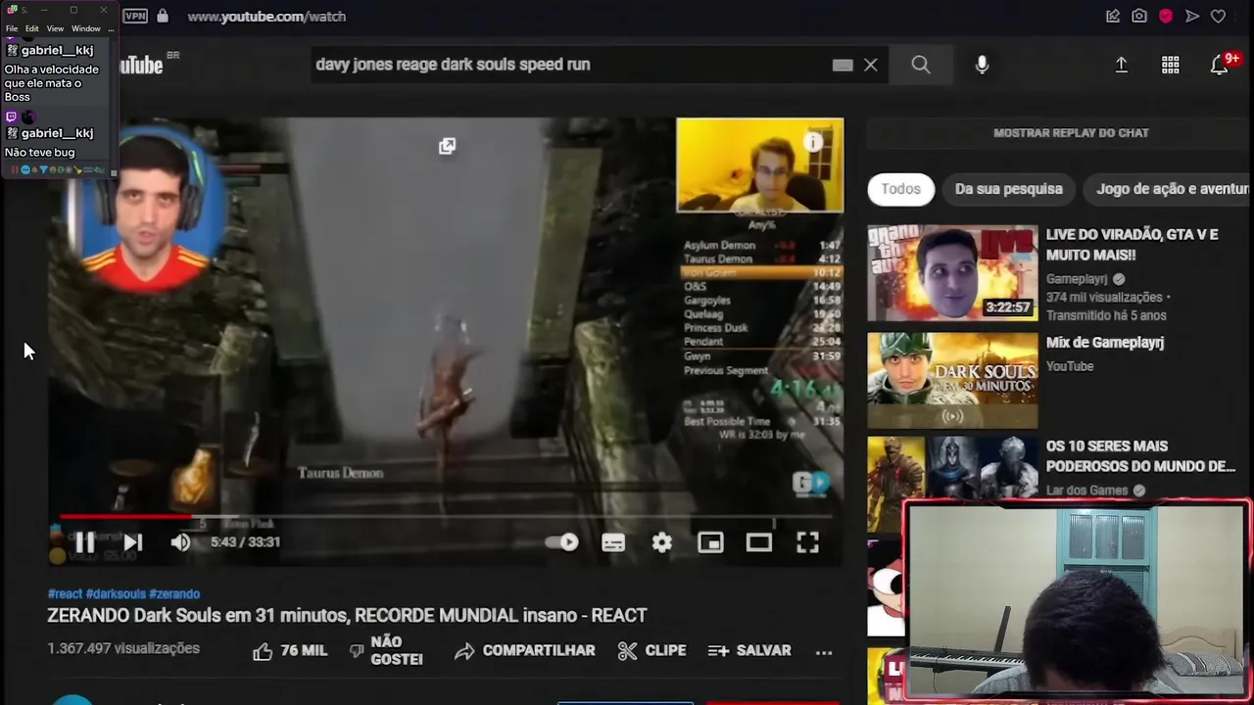Open the info card icon in video
This screenshot has height=705, width=1254.
pos(813,143)
